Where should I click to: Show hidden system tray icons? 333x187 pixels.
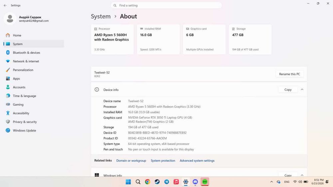(271, 182)
